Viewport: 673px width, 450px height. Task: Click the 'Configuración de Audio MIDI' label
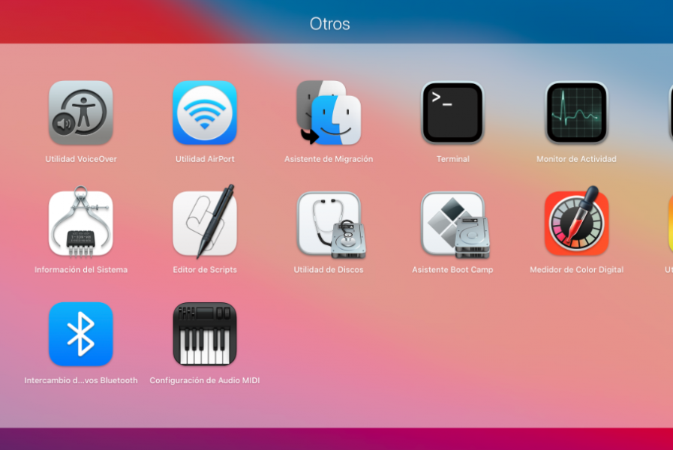click(x=205, y=380)
